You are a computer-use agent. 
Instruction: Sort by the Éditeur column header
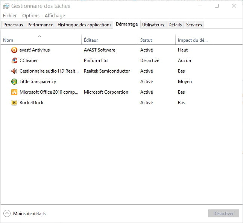click(x=109, y=40)
